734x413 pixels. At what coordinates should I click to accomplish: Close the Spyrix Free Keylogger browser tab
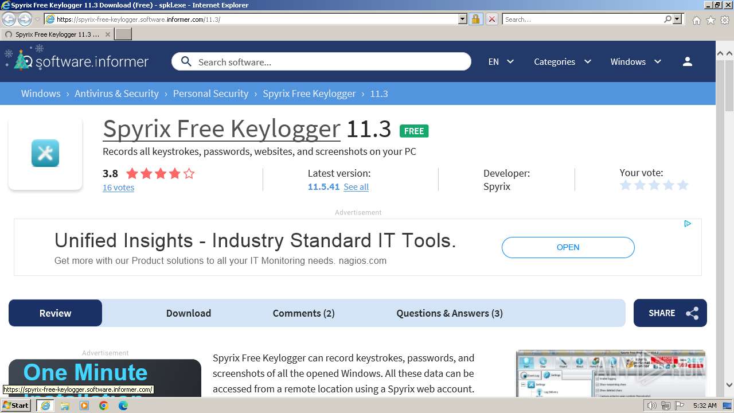coord(107,34)
